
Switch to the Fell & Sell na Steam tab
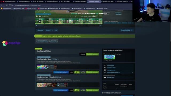[66, 2]
